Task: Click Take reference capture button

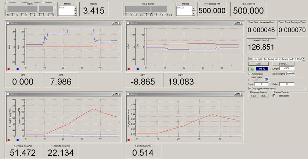Action: [253, 96]
